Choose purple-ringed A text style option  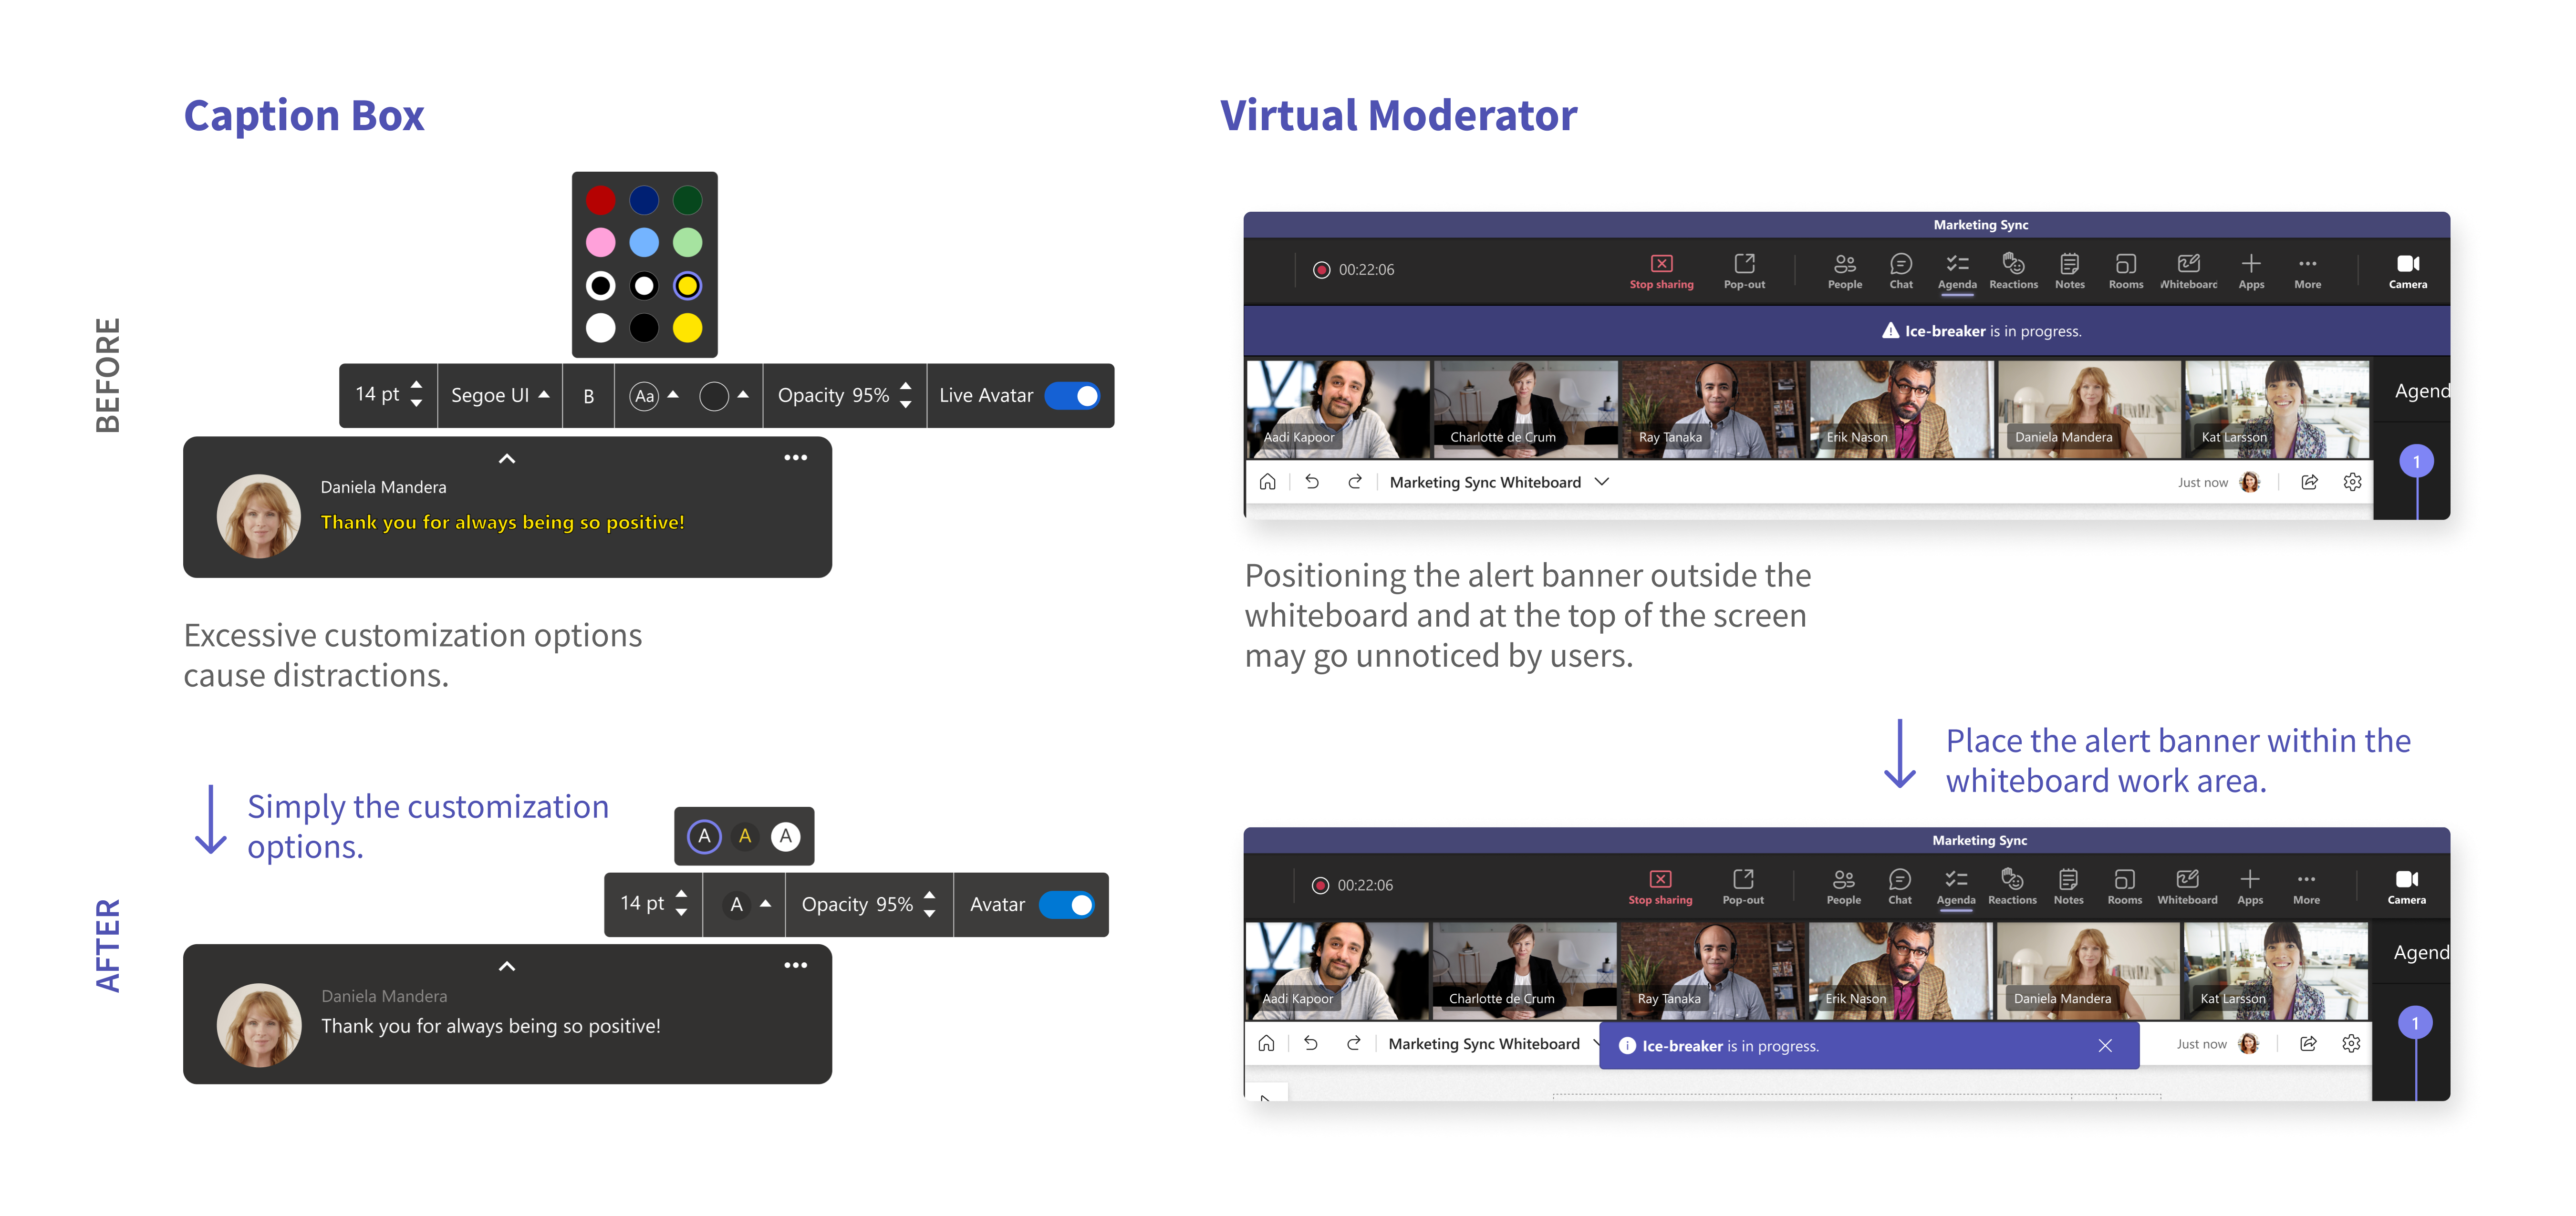pyautogui.click(x=704, y=836)
